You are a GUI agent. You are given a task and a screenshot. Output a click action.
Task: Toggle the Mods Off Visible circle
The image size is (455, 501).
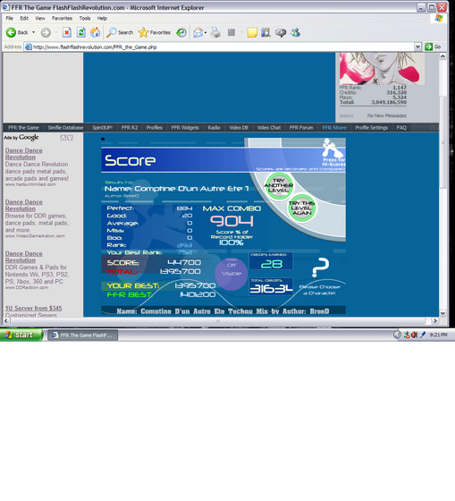click(232, 273)
